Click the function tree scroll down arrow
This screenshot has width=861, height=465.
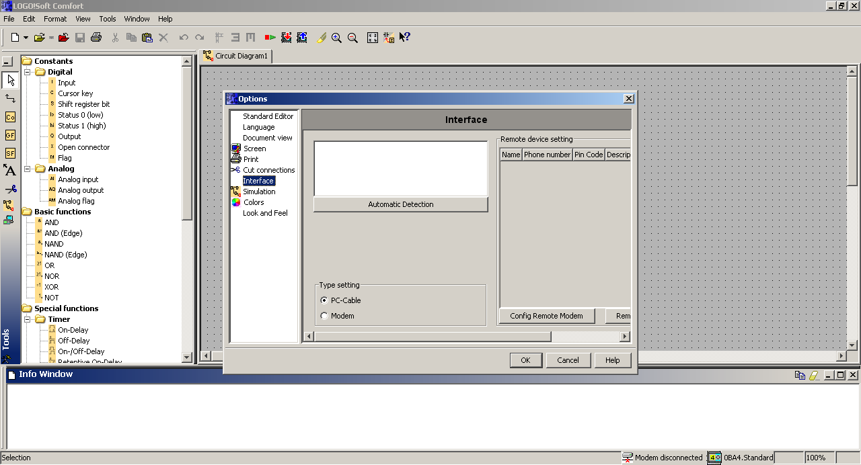187,358
